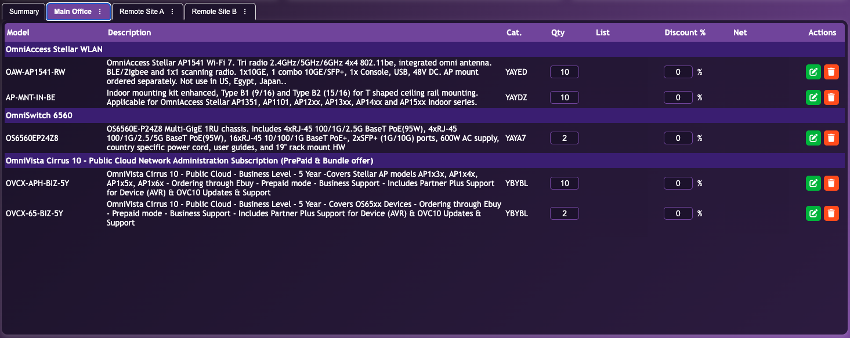Click the Qty field for OAW-AP1541-RW
The image size is (850, 338).
point(565,72)
